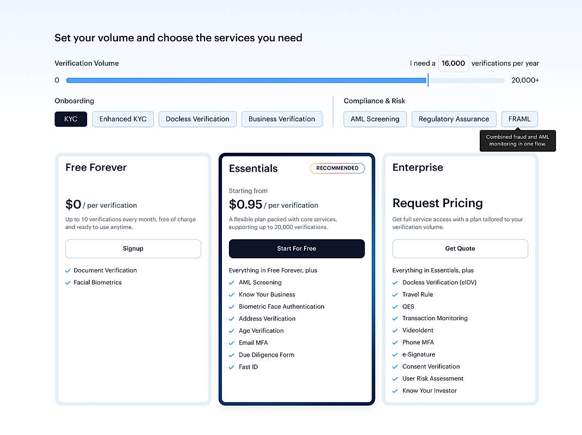The width and height of the screenshot is (582, 435).
Task: Click the '20,000+' slider maximum label
Action: 525,80
